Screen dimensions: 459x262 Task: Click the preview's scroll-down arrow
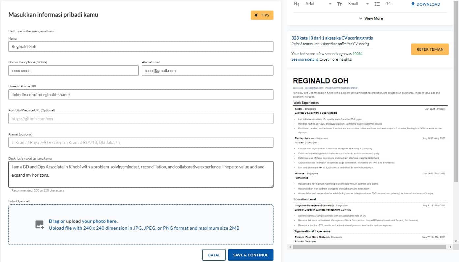456,241
